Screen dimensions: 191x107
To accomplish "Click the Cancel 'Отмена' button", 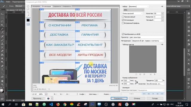I will tap(137, 98).
